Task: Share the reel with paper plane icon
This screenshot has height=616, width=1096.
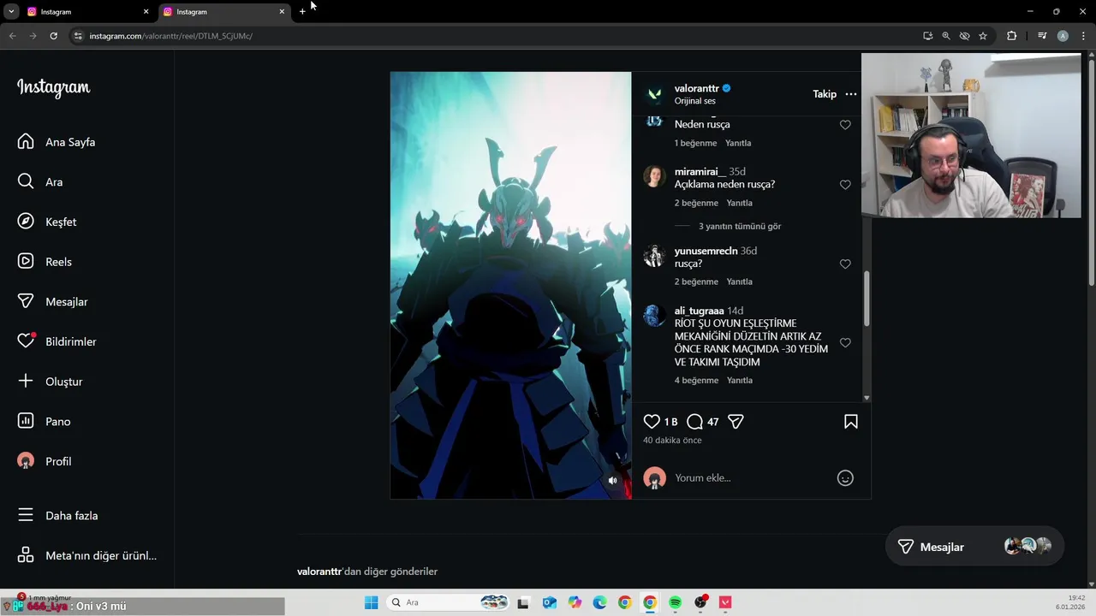Action: click(736, 422)
